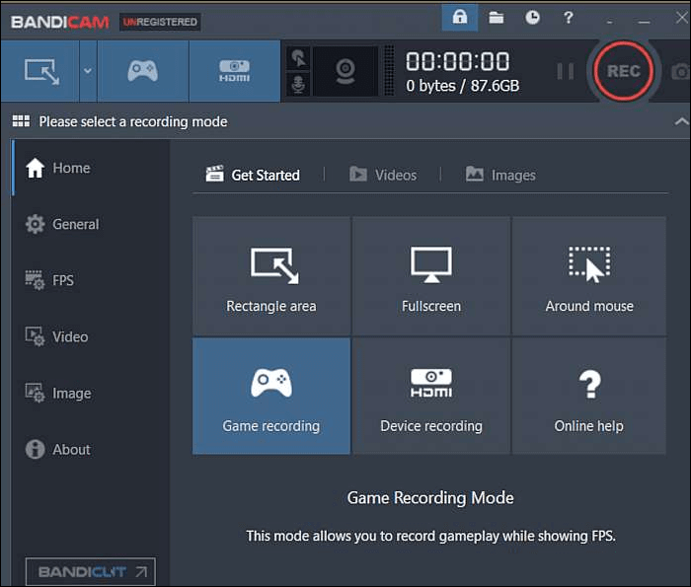Toggle the webcam overlay
The width and height of the screenshot is (691, 587).
(345, 71)
